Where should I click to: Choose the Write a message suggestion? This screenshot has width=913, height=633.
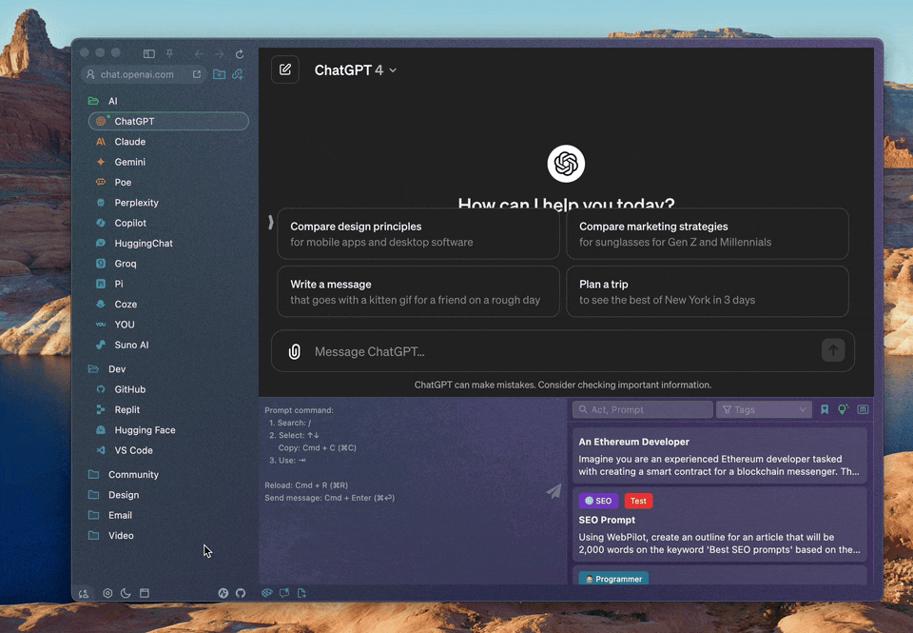click(x=418, y=291)
